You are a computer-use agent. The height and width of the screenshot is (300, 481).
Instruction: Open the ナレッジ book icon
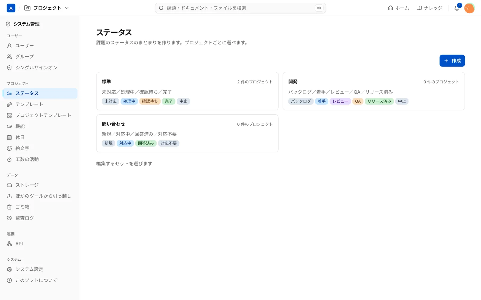click(419, 8)
